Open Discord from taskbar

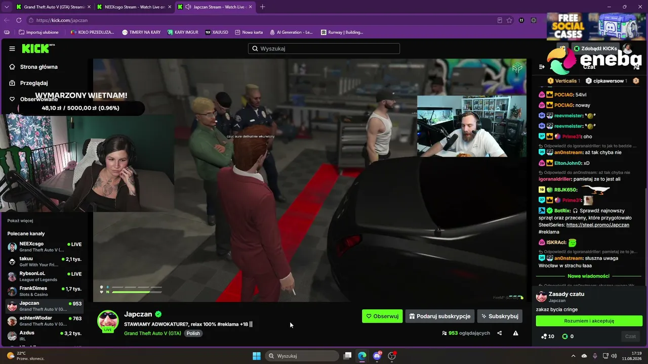coord(377,356)
